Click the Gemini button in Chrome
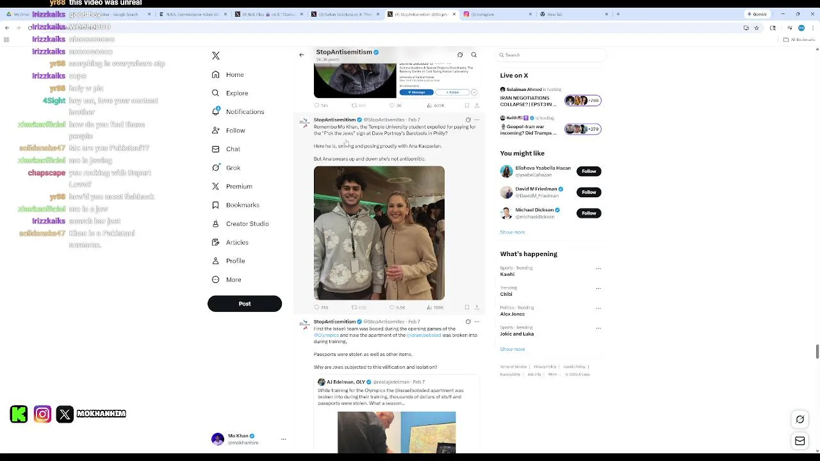Screen dimensions: 820x461 tap(757, 14)
